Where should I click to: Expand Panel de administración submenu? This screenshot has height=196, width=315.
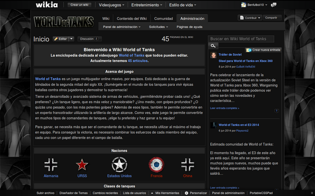pyautogui.click(x=122, y=27)
